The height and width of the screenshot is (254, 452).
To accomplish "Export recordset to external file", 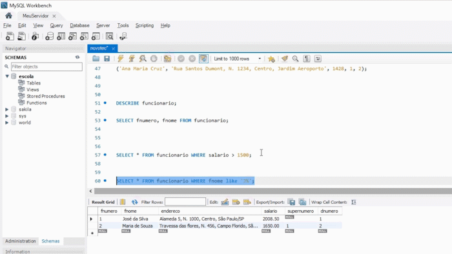I will pyautogui.click(x=291, y=202).
